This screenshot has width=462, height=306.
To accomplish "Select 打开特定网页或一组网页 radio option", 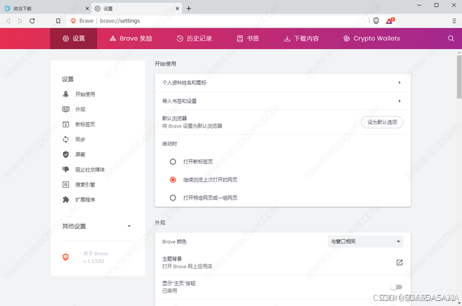I will pyautogui.click(x=173, y=198).
